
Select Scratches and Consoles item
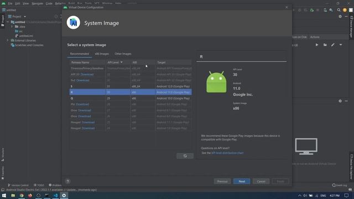(x=27, y=45)
